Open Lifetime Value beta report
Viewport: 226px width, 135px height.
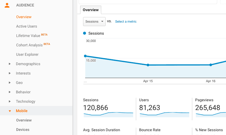[x=28, y=36]
